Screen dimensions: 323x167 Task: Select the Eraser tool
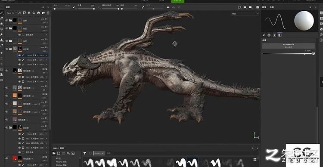coord(2,18)
